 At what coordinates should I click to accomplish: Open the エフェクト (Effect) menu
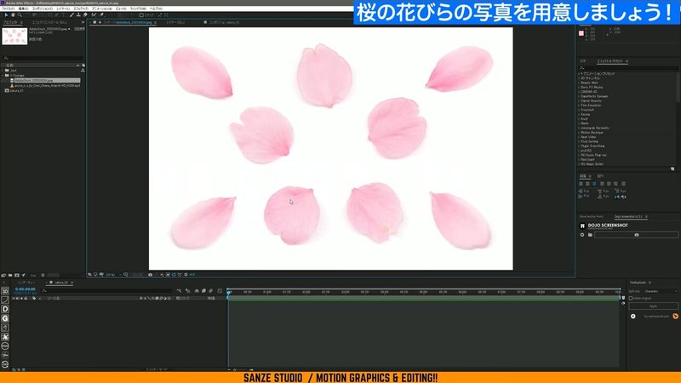[x=81, y=9]
